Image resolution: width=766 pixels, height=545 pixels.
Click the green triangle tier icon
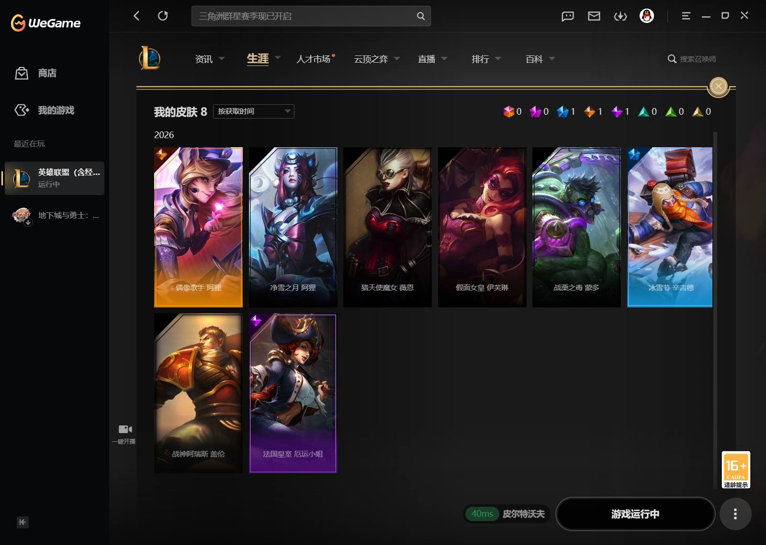coord(671,111)
